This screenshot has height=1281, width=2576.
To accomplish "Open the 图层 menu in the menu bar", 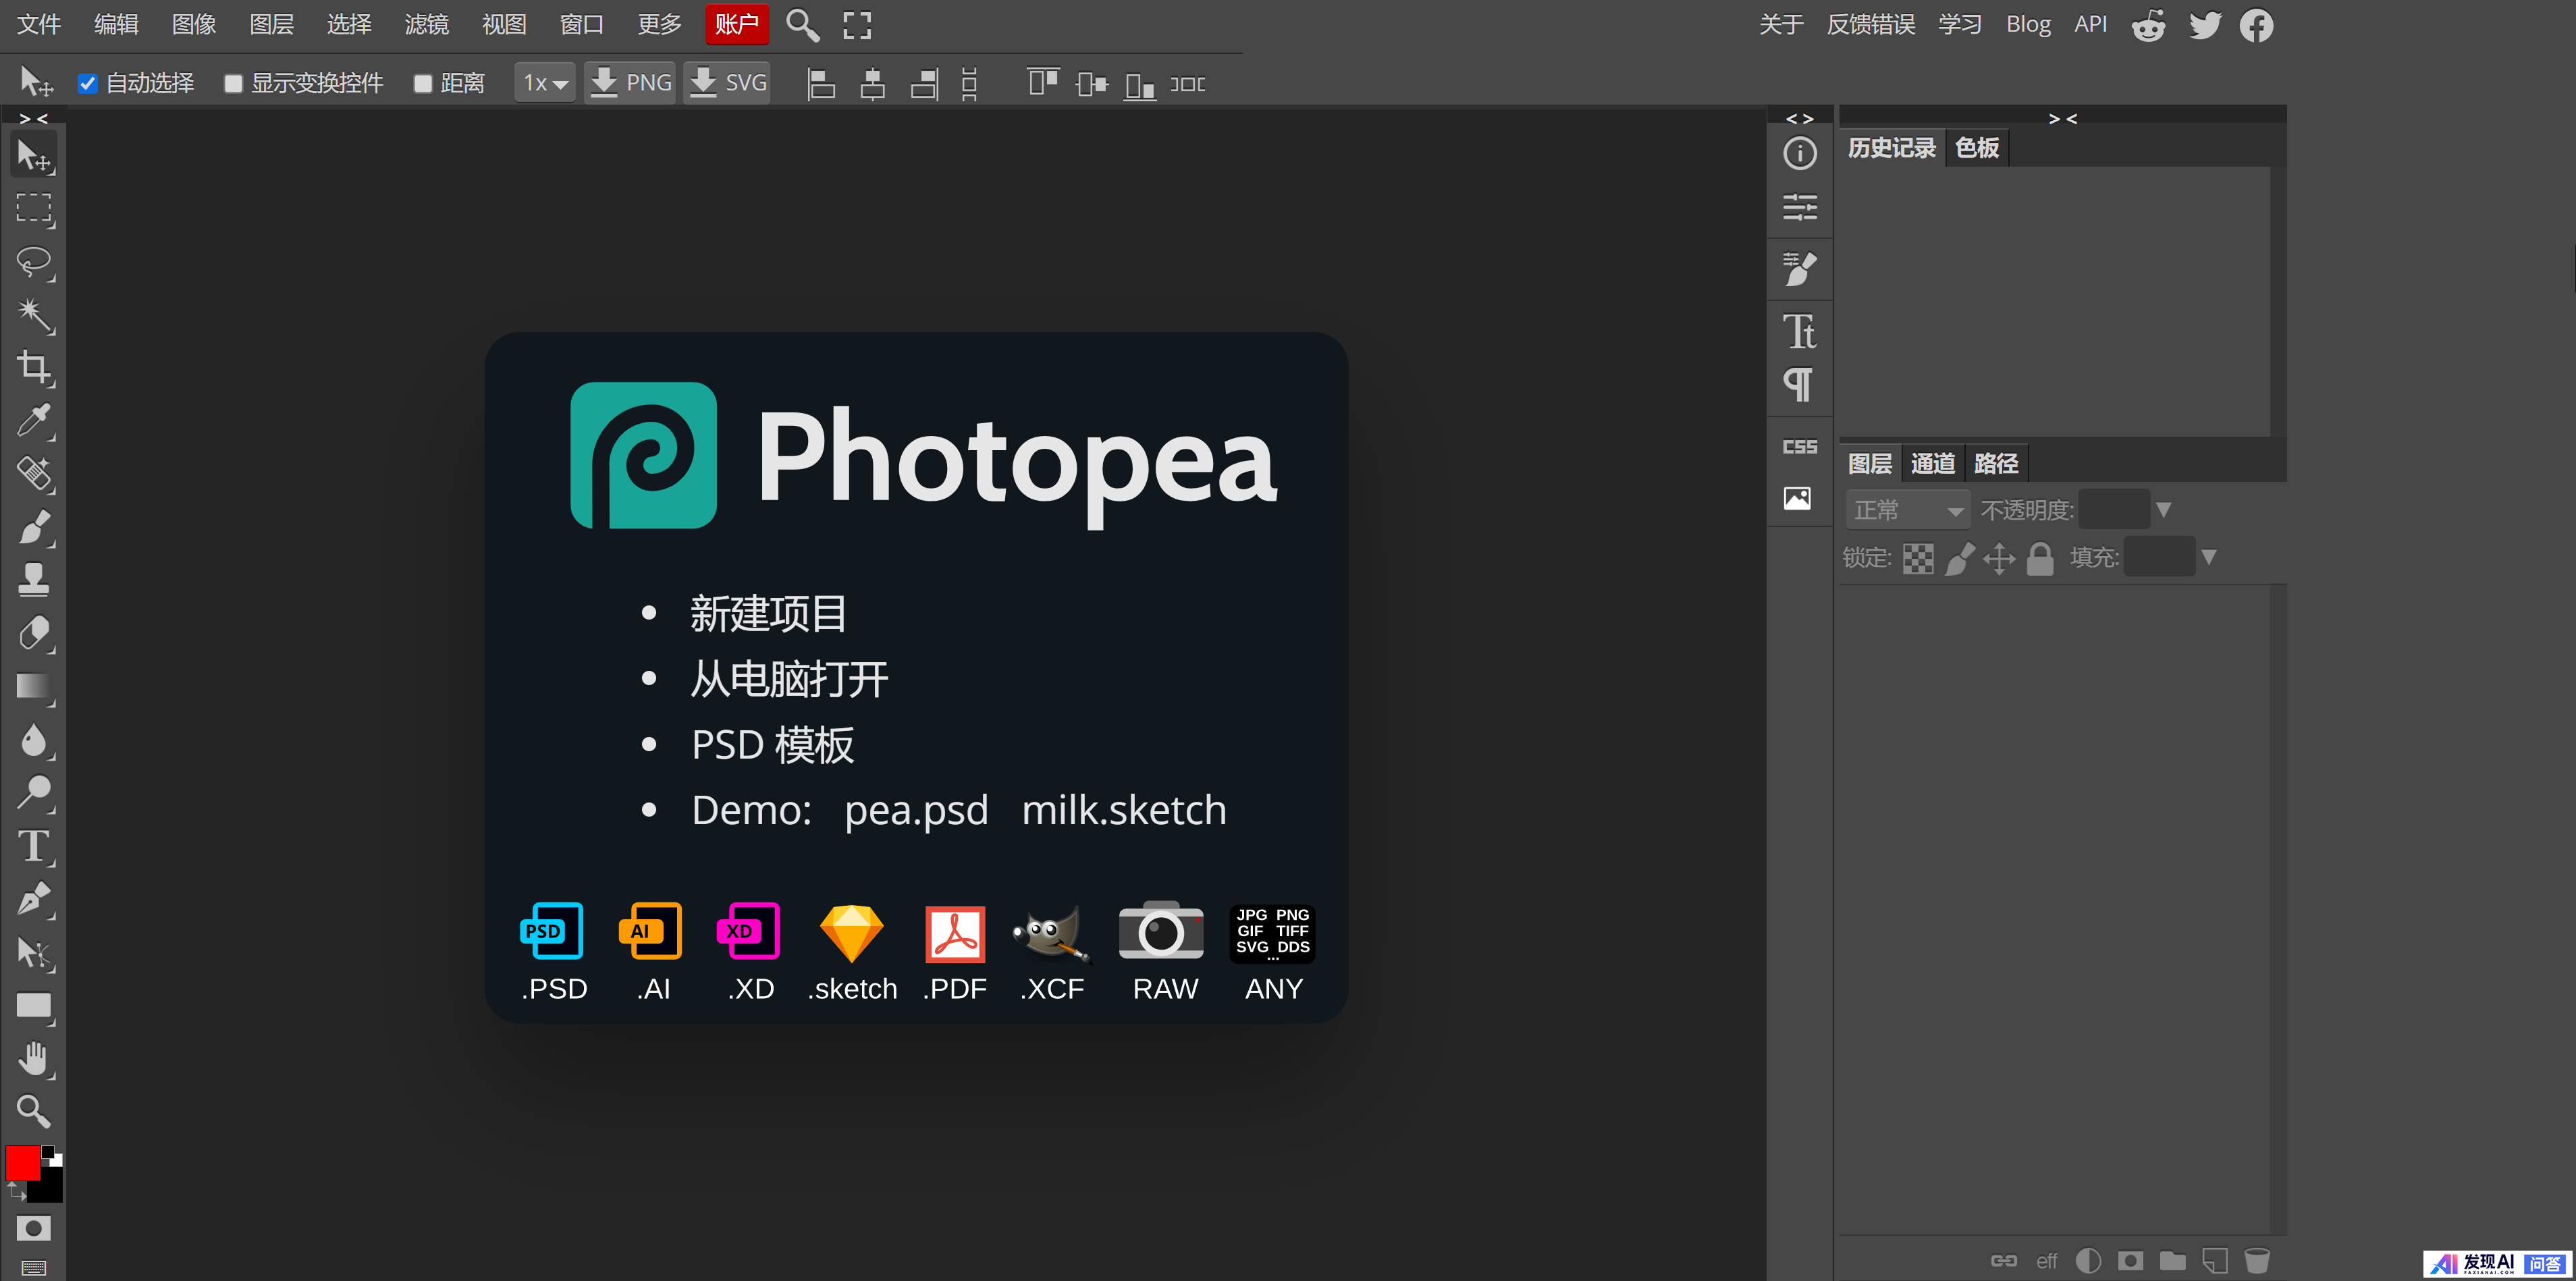I will pos(271,24).
